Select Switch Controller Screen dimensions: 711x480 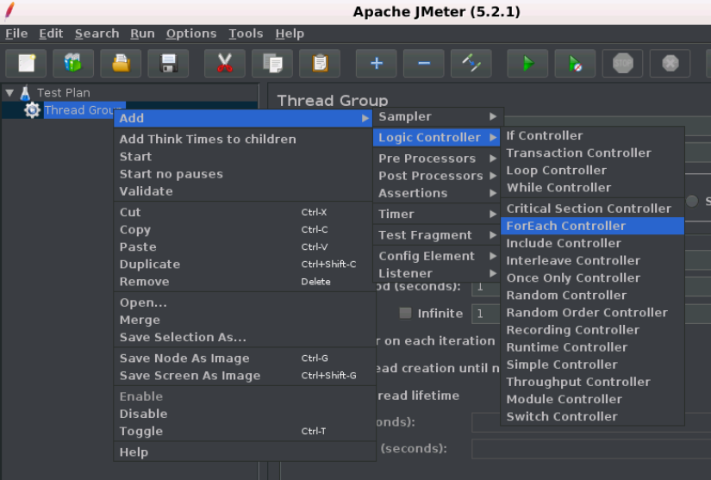[x=592, y=416]
